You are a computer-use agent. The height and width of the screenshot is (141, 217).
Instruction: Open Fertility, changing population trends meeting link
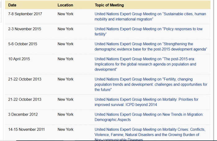point(151,84)
